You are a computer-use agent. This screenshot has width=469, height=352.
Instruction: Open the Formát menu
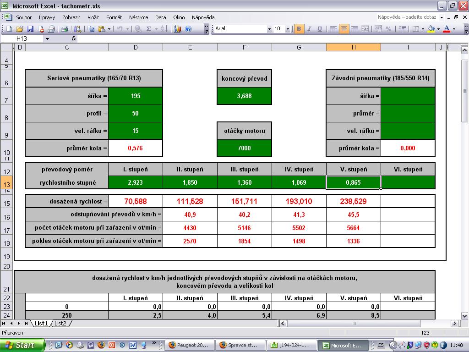pyautogui.click(x=114, y=17)
